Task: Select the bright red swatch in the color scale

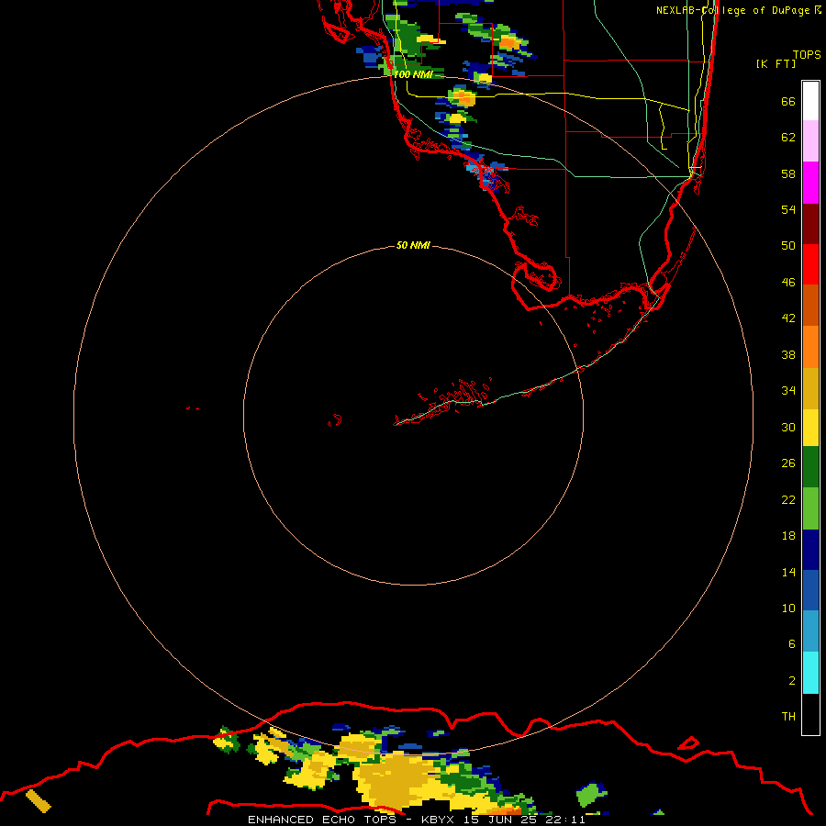Action: 810,264
